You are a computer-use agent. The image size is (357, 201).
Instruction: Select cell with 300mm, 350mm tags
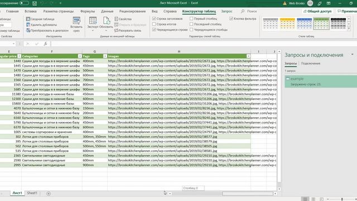point(95,137)
